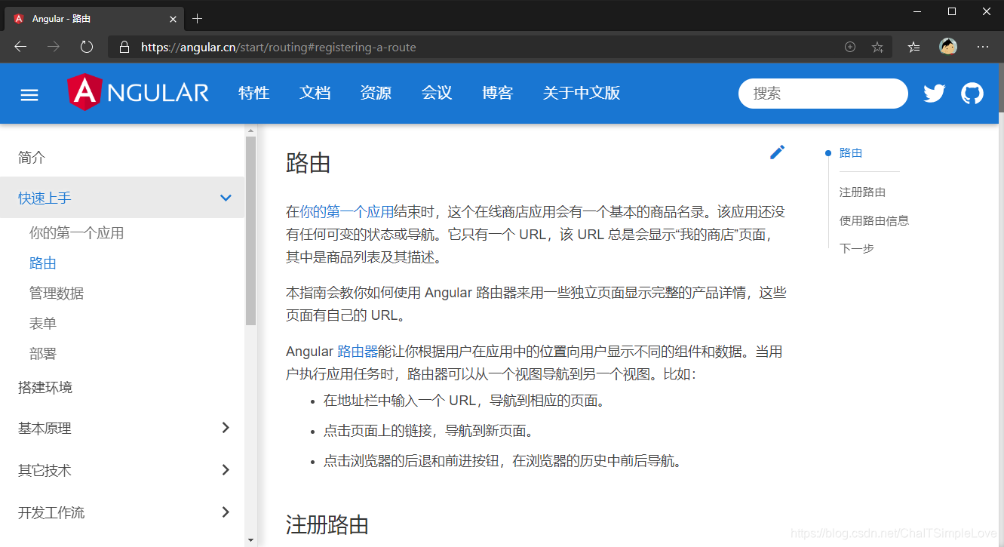Image resolution: width=1004 pixels, height=547 pixels.
Task: Open the browser settings ellipsis menu
Action: (x=983, y=47)
